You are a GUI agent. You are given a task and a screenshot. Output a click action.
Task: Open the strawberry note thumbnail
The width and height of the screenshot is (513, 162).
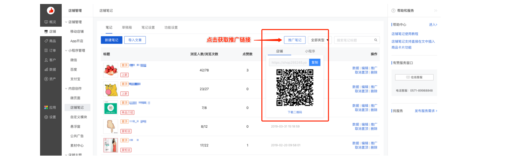pyautogui.click(x=111, y=70)
